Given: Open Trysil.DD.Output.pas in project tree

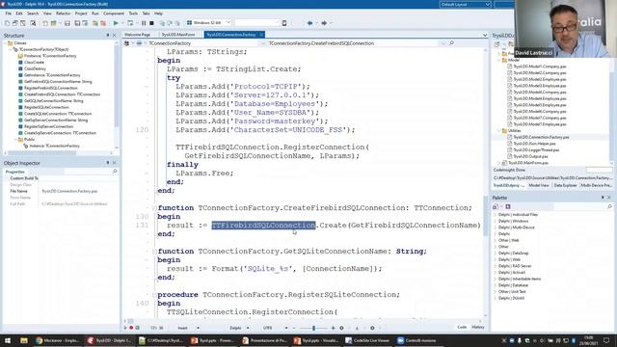Looking at the screenshot, I should click(530, 156).
